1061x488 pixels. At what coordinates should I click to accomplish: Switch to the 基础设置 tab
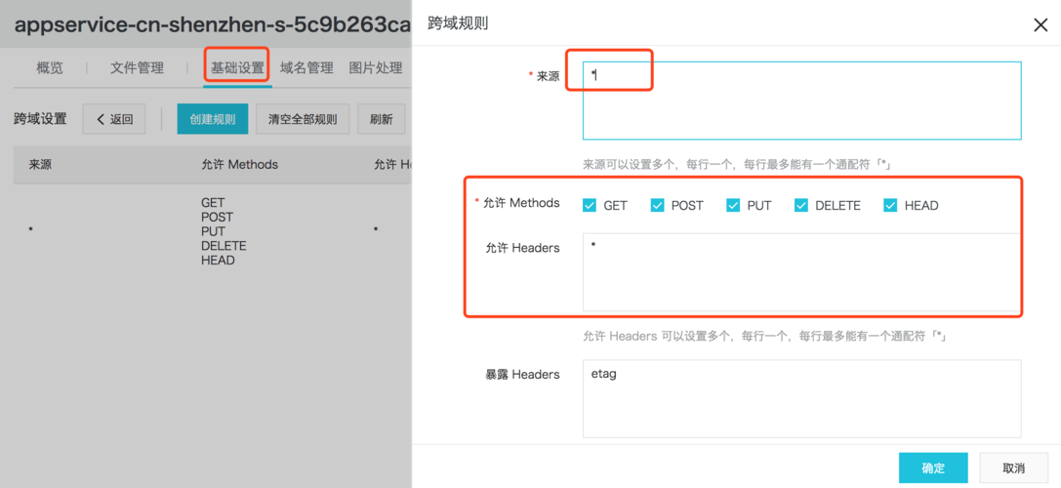coord(237,67)
